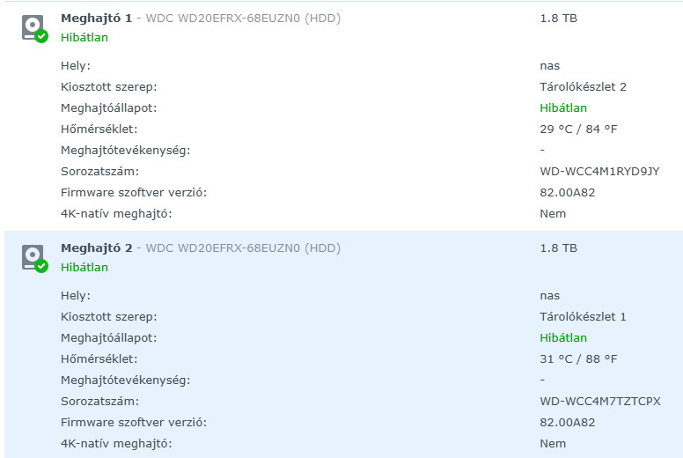Click the green checkmark badge on Meghajtó 2

click(41, 266)
